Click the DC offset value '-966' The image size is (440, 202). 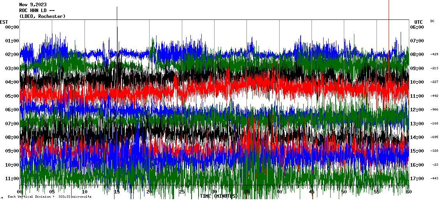tap(435, 109)
